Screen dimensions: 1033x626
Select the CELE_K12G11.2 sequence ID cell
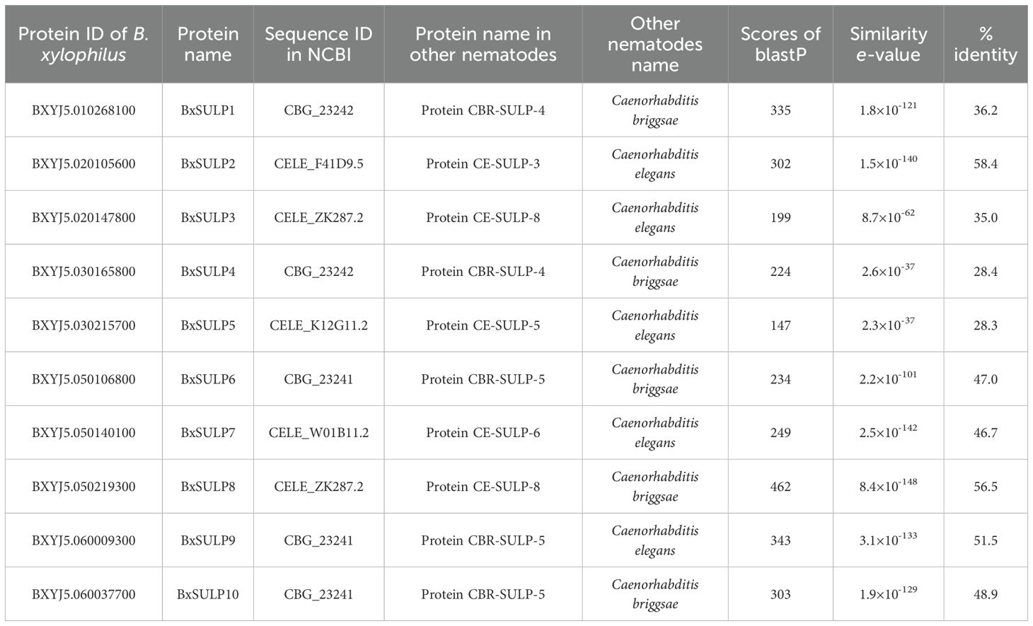pos(318,325)
